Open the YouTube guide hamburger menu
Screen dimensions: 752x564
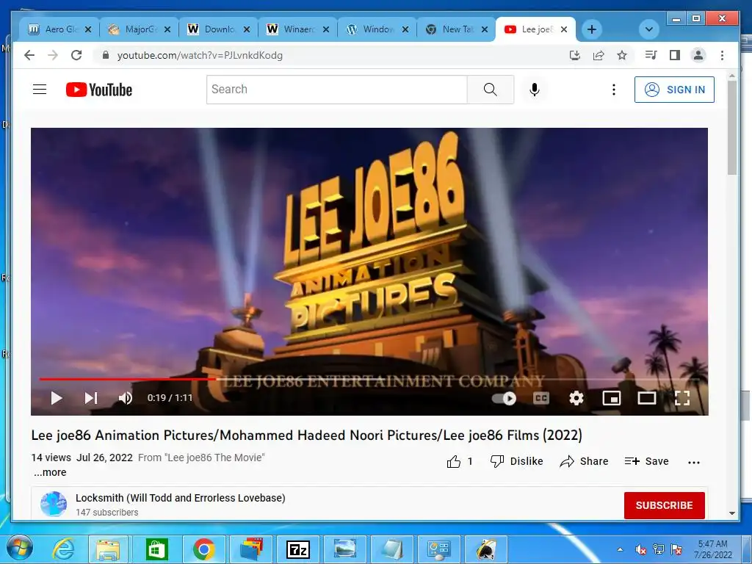click(40, 90)
